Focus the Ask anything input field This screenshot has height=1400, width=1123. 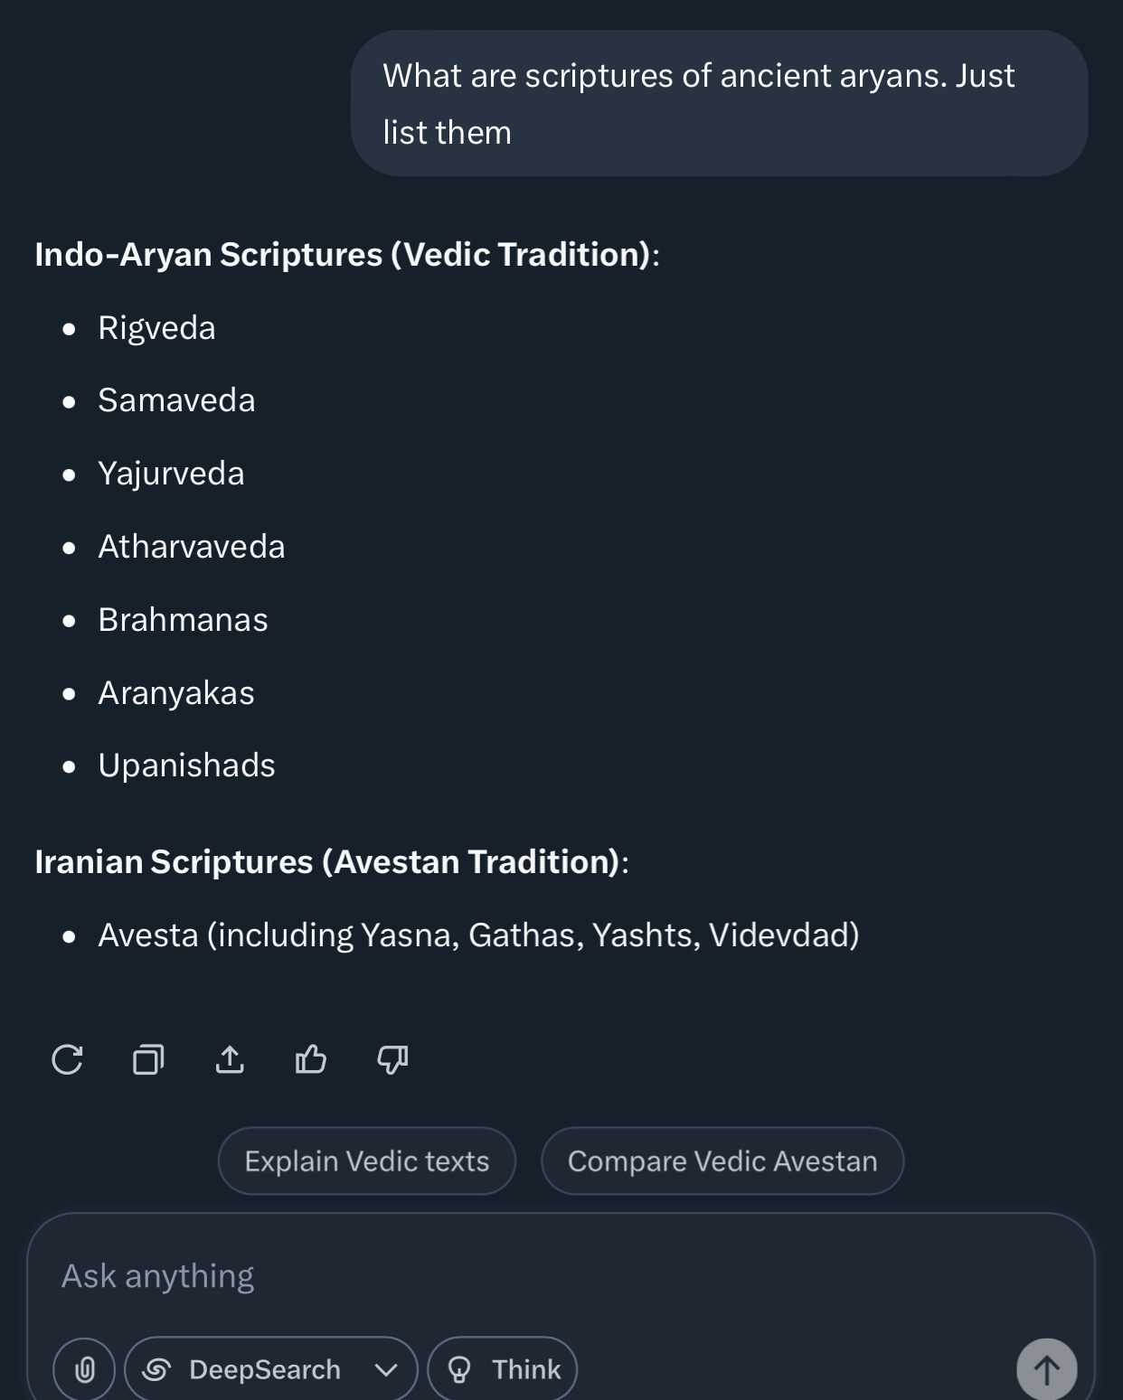[x=561, y=1275]
